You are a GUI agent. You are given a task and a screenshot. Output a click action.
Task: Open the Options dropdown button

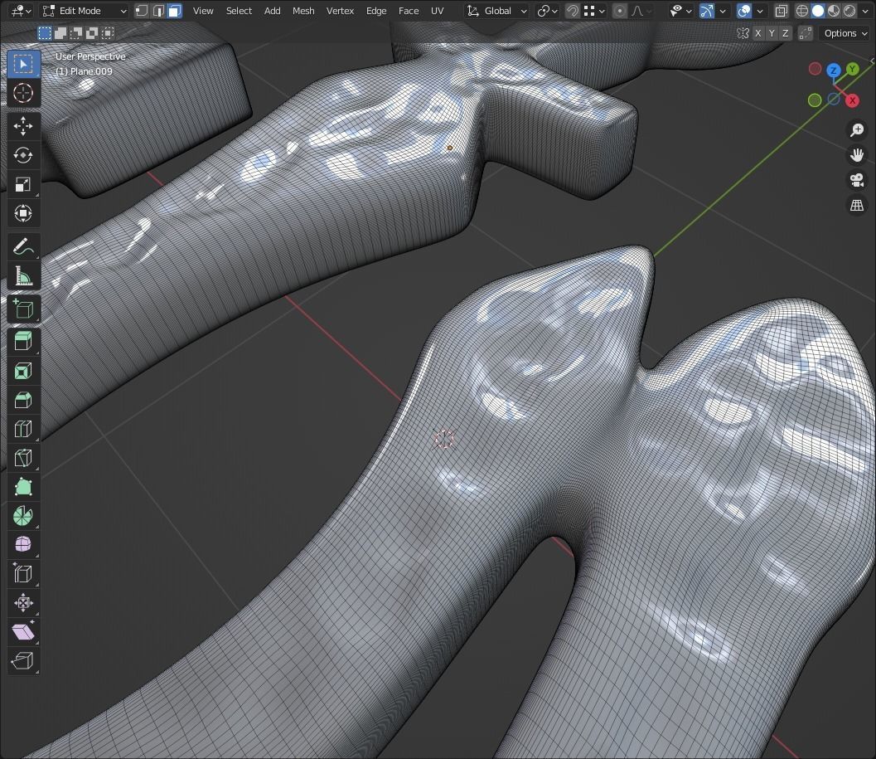[x=846, y=33]
